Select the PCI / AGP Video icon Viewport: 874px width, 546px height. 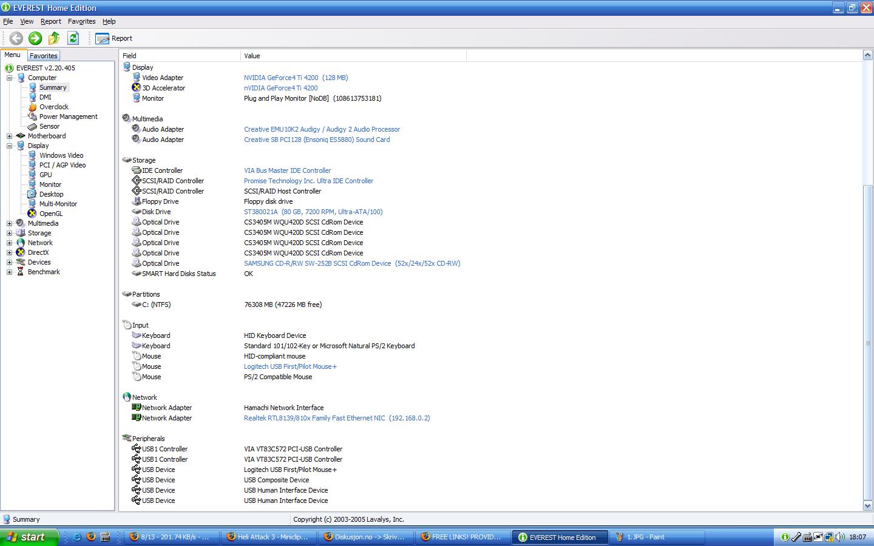32,165
